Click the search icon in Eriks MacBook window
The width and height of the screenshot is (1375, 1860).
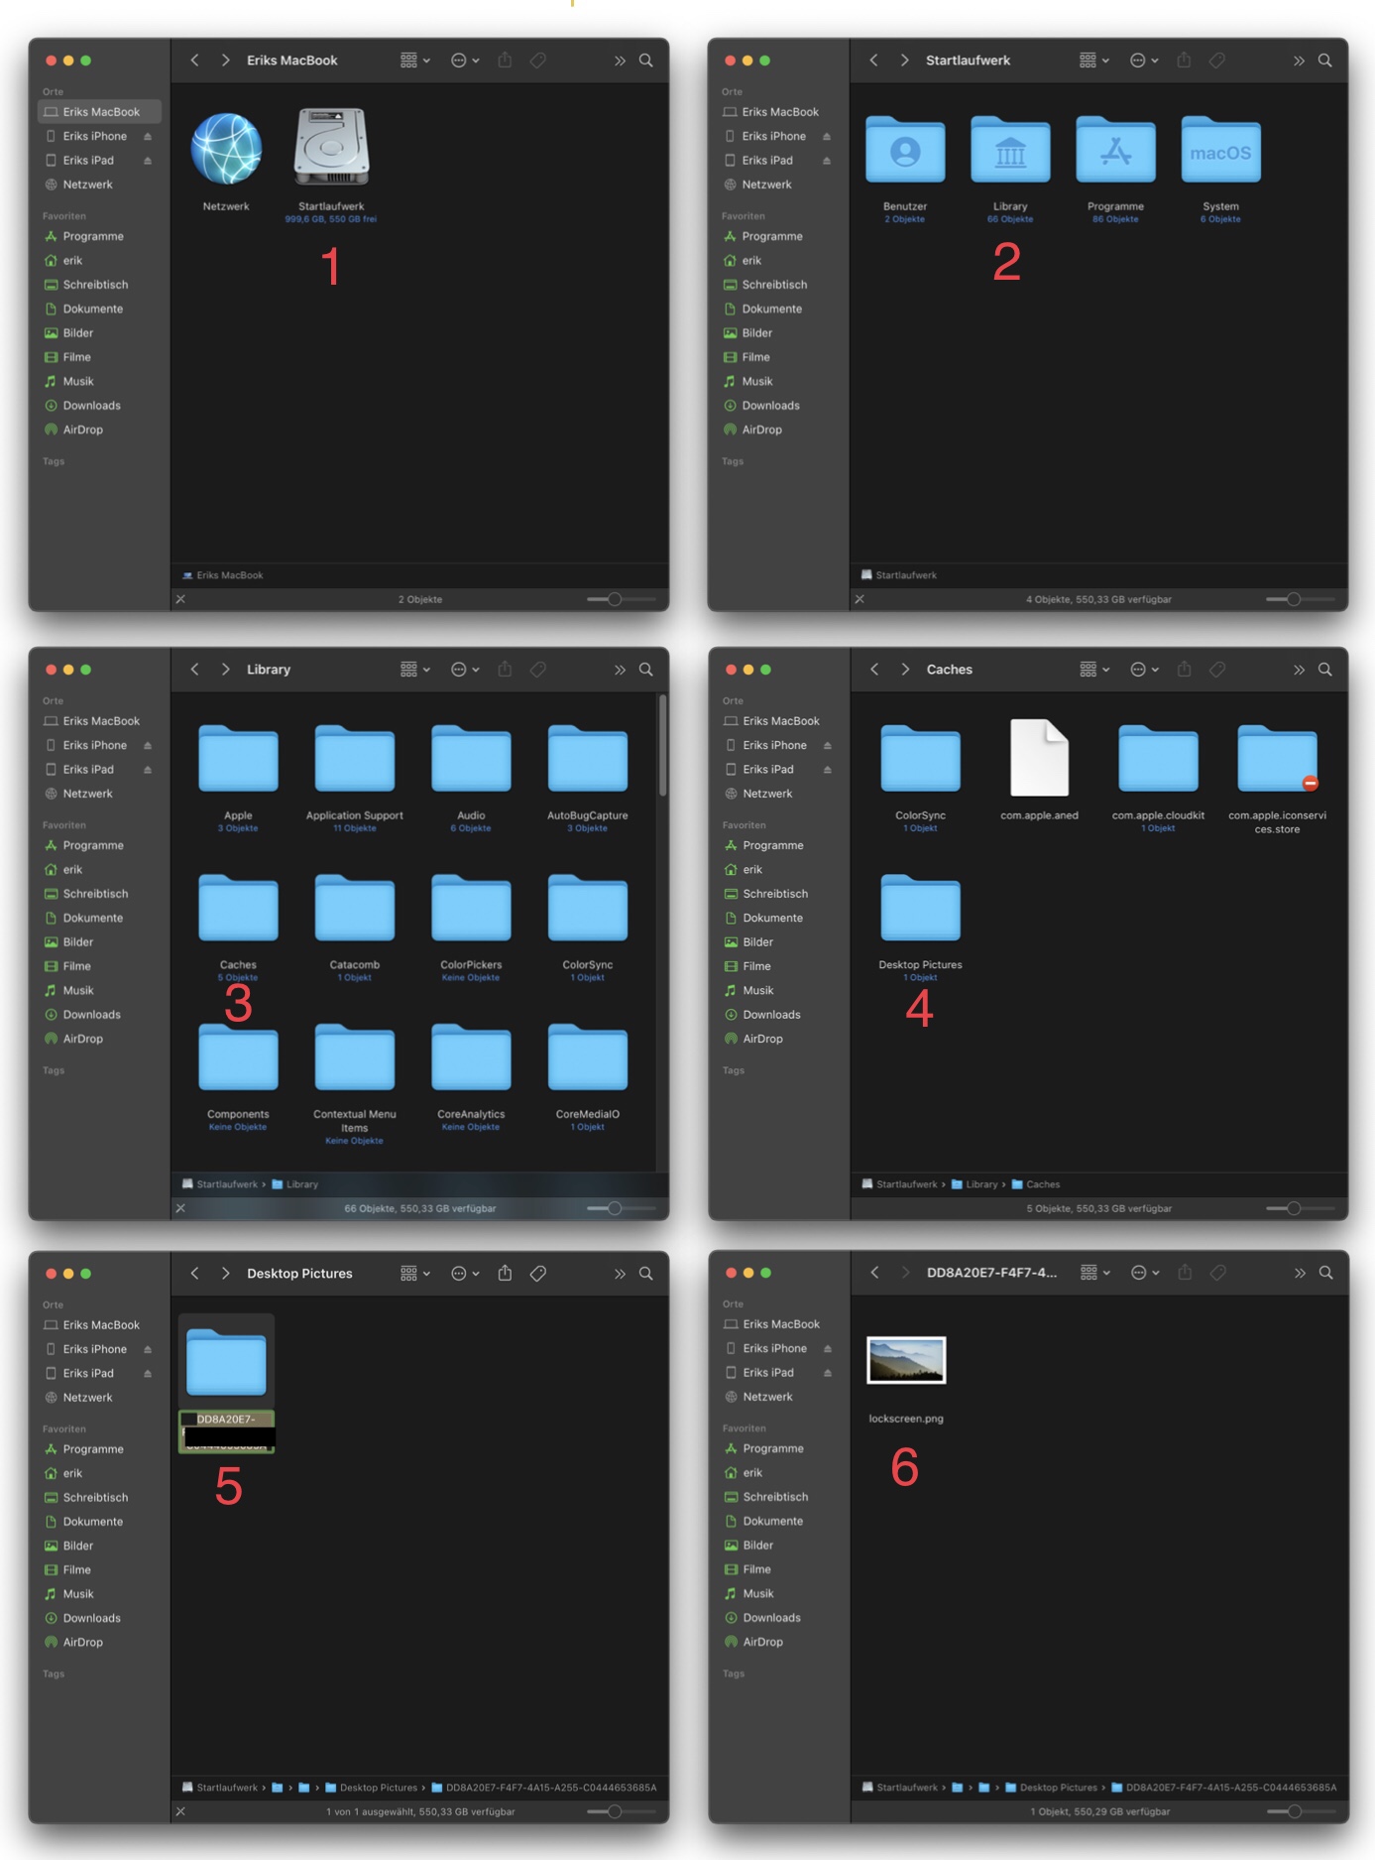coord(646,61)
